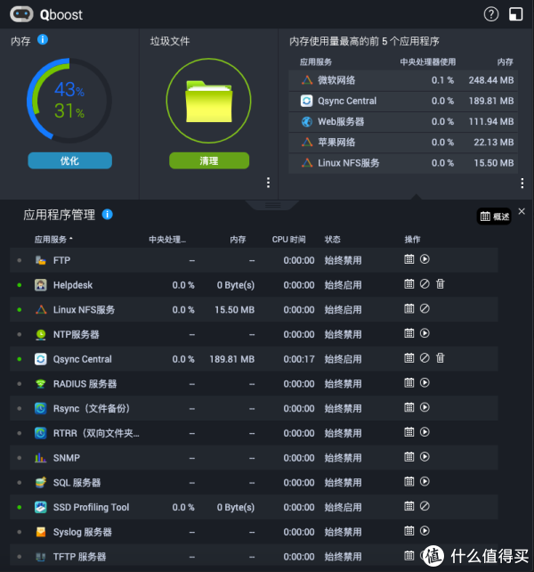The width and height of the screenshot is (534, 572).
Task: Click the Helpdesk app icon
Action: (x=40, y=285)
